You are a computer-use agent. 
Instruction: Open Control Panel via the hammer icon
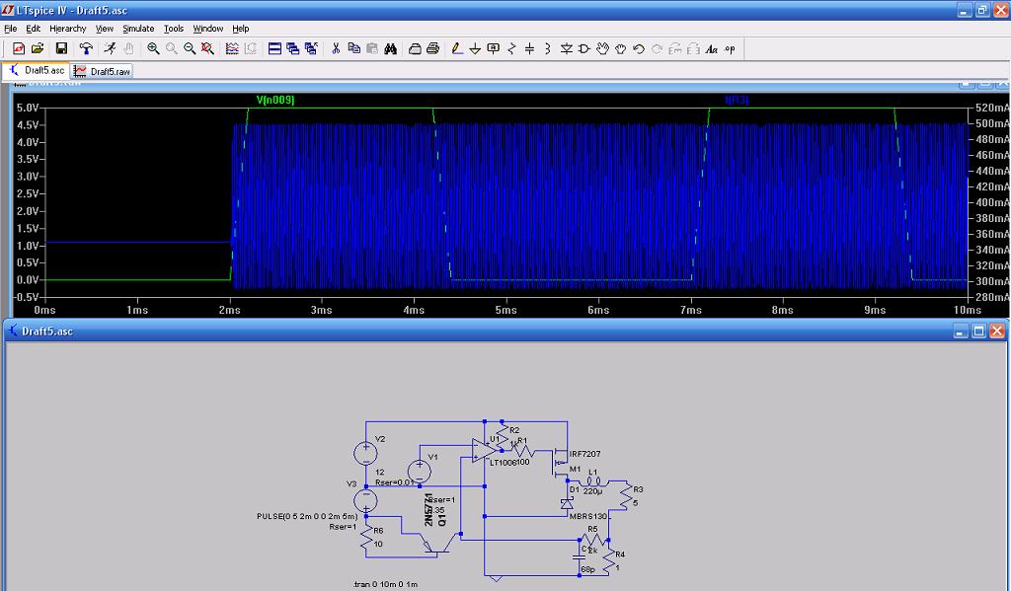tap(86, 49)
